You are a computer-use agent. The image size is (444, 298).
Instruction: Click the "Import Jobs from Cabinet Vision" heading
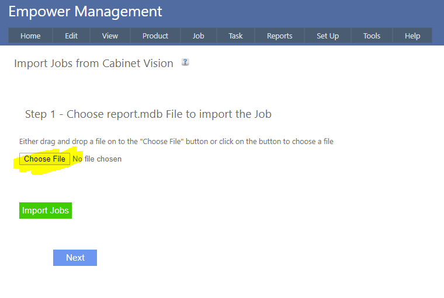(x=93, y=63)
